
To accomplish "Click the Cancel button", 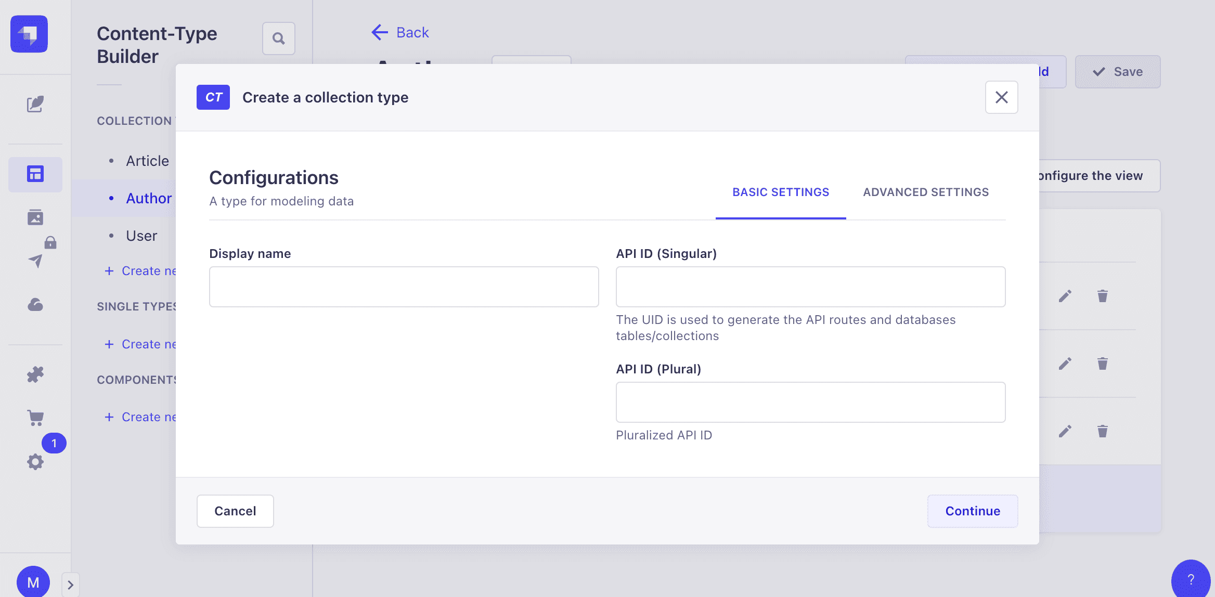I will tap(235, 511).
